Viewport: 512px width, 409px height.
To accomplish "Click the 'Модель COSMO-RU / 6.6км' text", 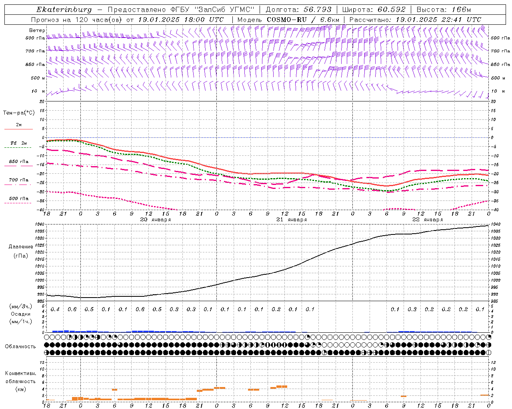I will pos(288,20).
